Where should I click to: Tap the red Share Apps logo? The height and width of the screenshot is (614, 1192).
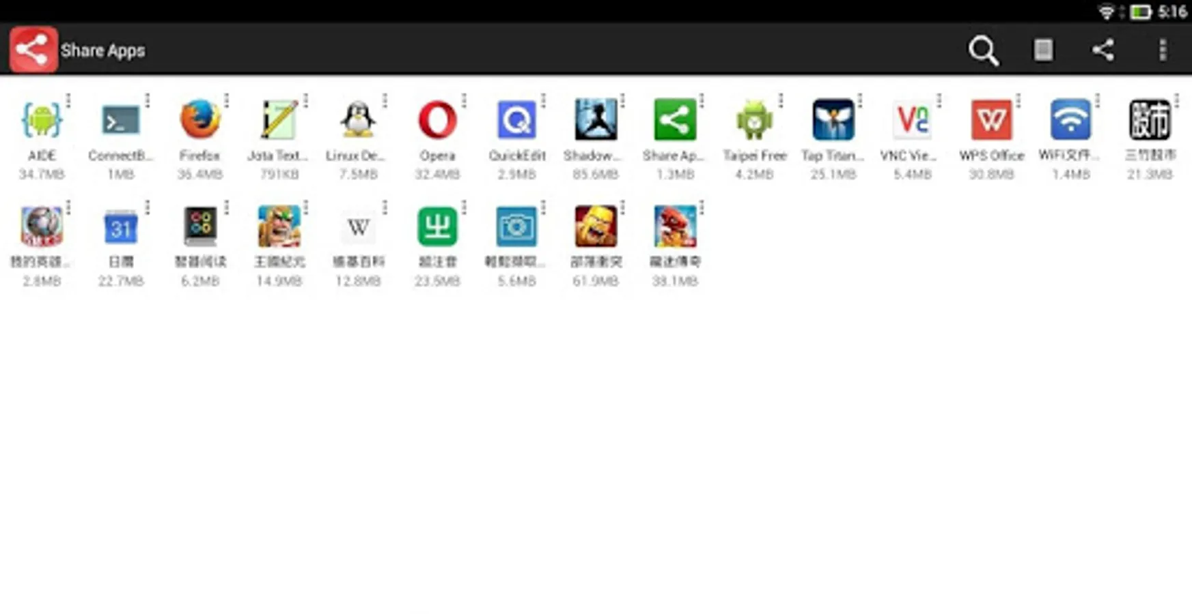(x=33, y=50)
